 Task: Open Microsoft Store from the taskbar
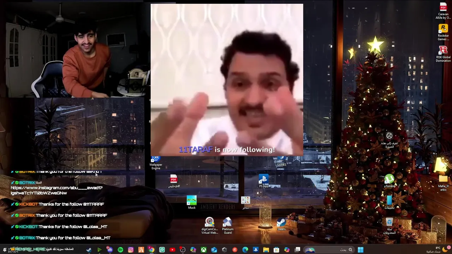(276, 250)
